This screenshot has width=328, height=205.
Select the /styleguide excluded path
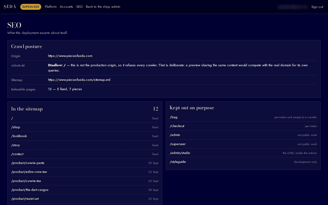(x=177, y=162)
